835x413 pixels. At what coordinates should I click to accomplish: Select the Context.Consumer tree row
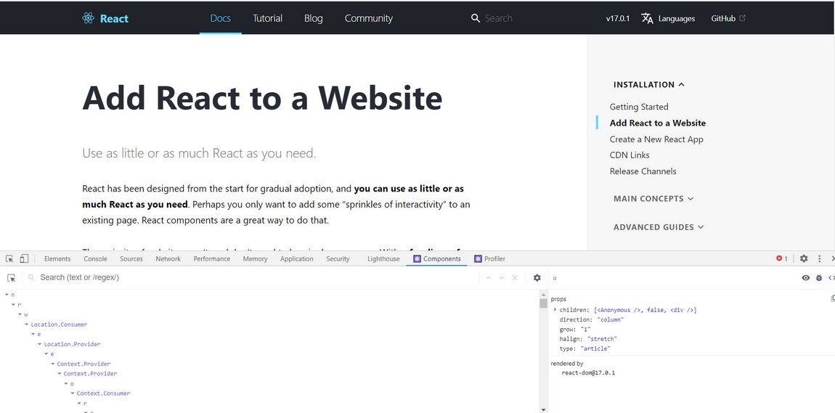103,393
